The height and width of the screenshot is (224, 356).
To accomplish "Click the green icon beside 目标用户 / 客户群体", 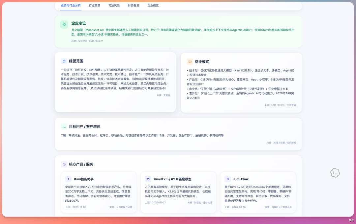I will (64, 127).
